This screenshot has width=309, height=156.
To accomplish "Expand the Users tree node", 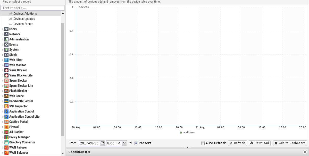I will coord(3,29).
